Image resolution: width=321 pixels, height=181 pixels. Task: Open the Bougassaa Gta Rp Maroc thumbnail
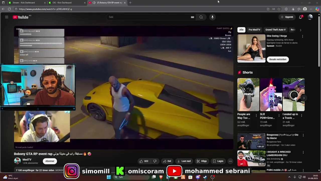tap(251, 141)
